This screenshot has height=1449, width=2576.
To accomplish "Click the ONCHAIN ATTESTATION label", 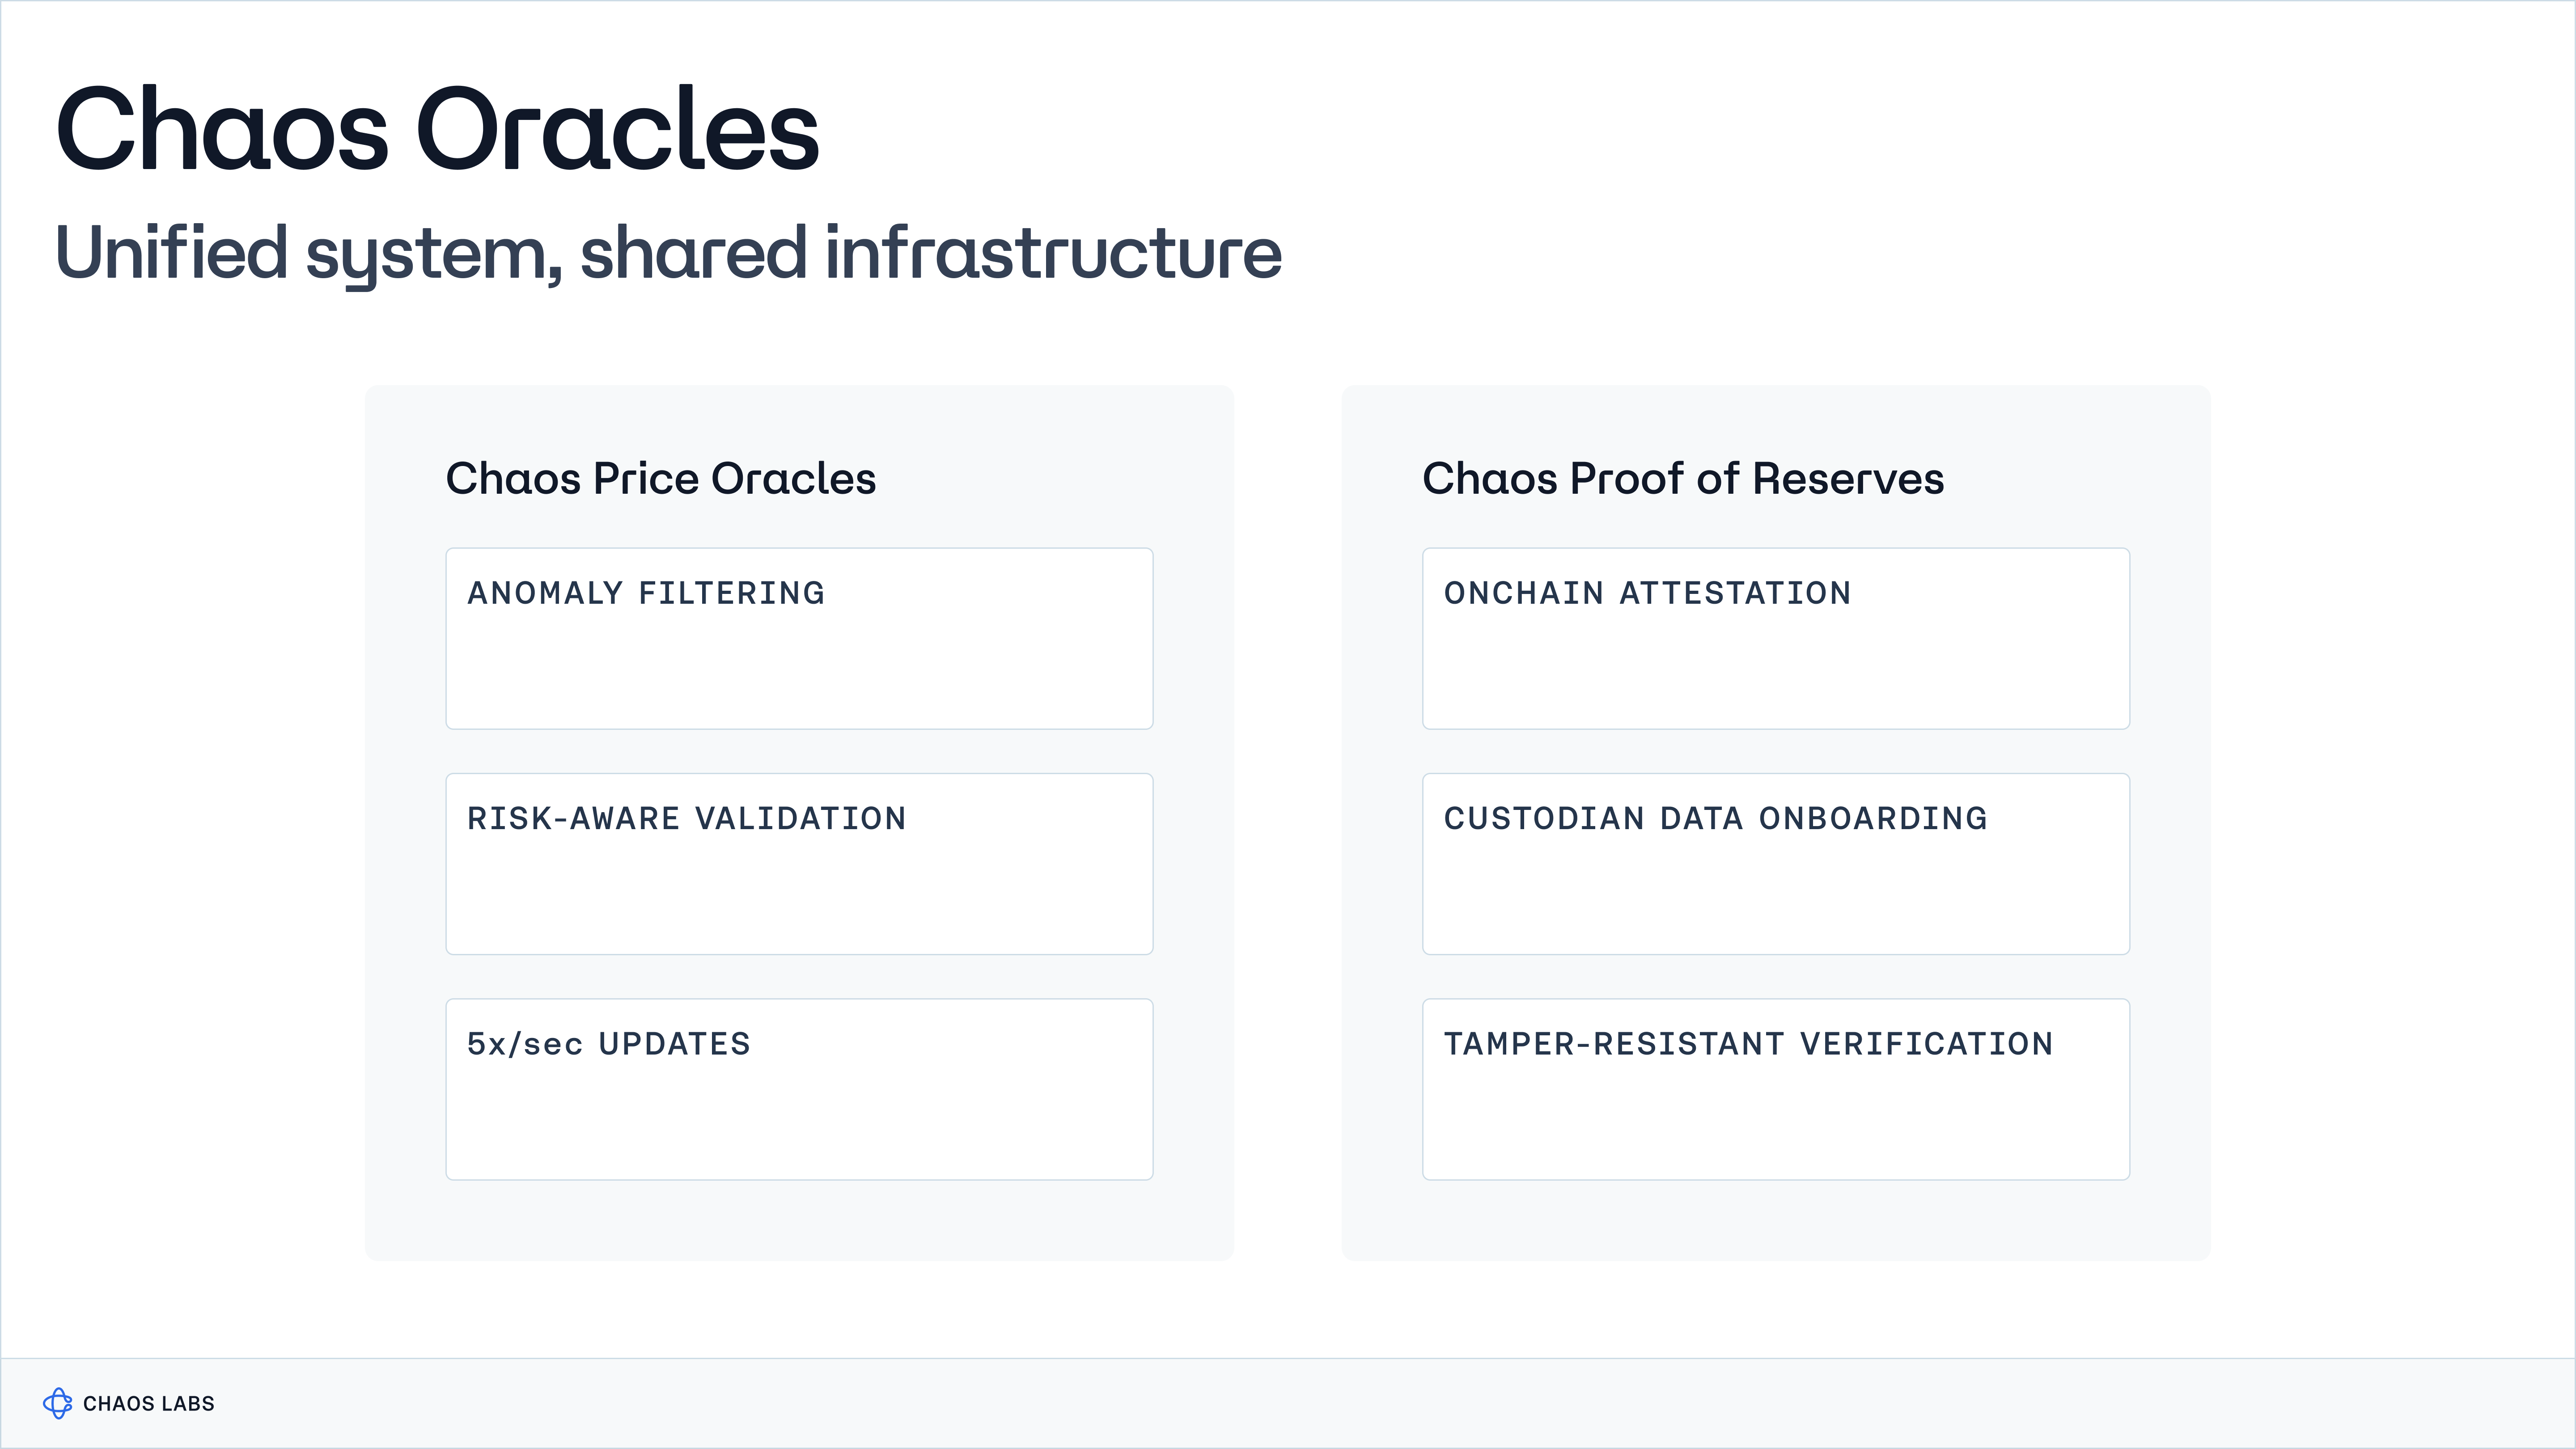I will click(1647, 593).
